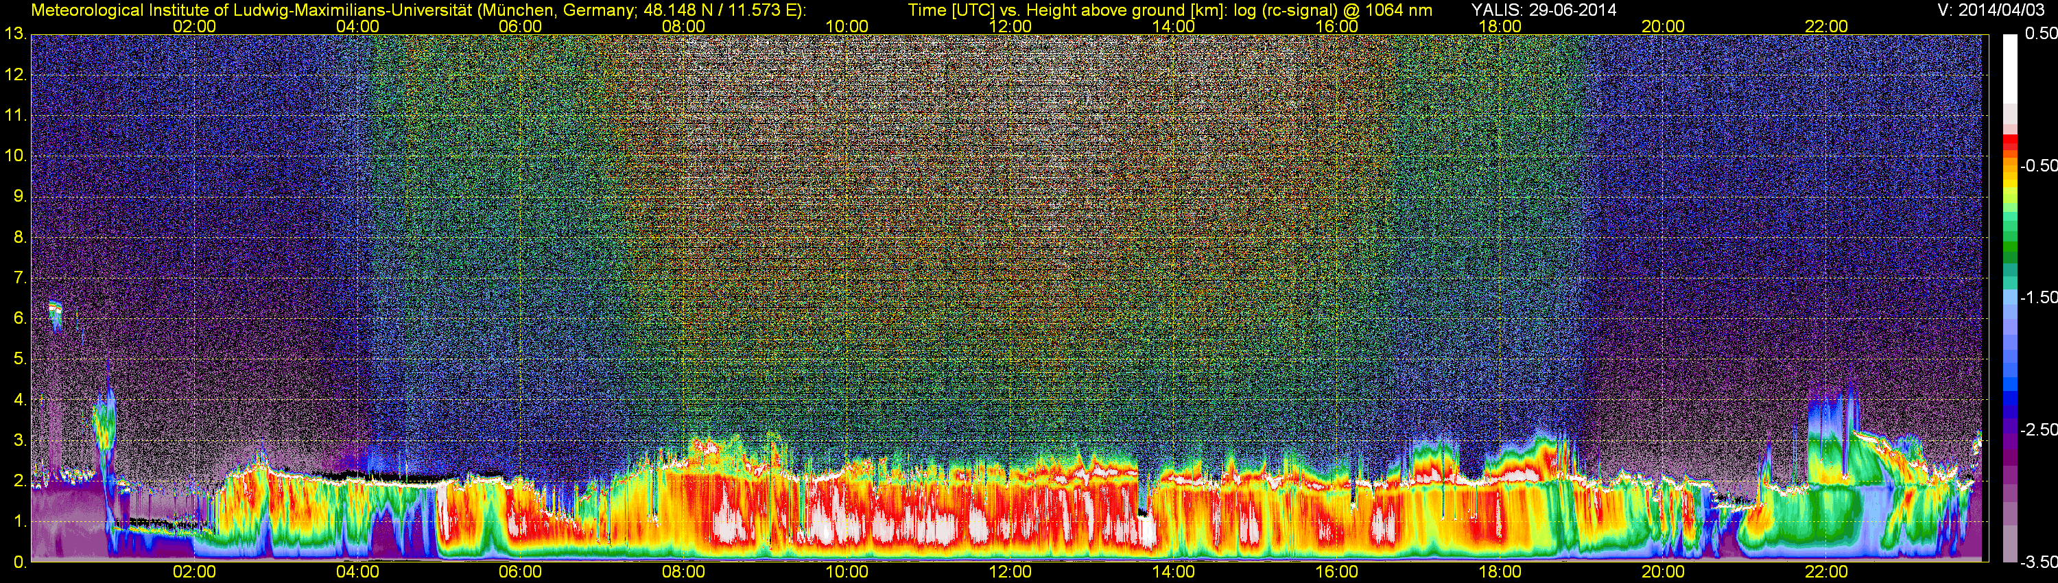
Task: Click the '0.50' value on the color scale
Action: click(x=2042, y=34)
